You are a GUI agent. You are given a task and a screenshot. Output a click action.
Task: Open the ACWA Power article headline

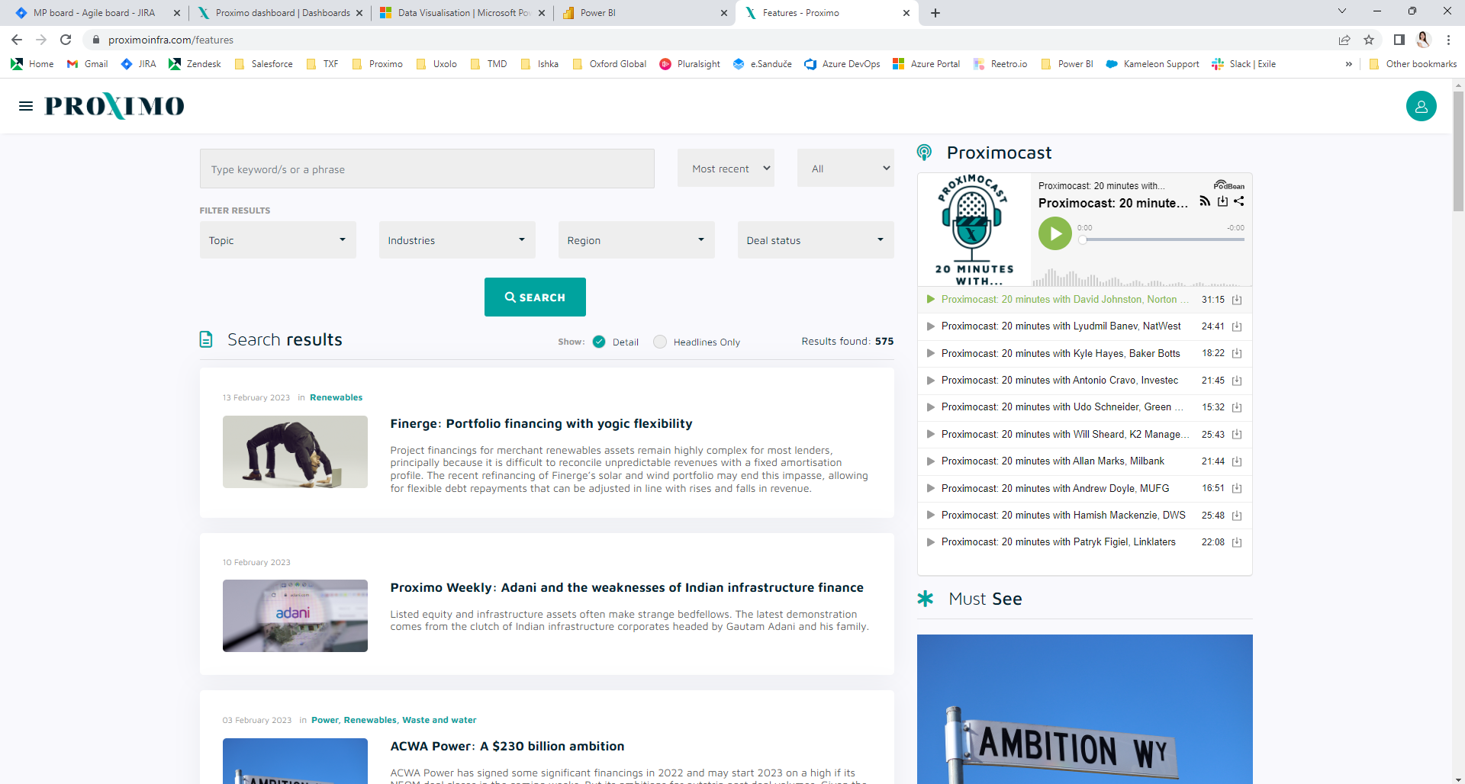[507, 746]
